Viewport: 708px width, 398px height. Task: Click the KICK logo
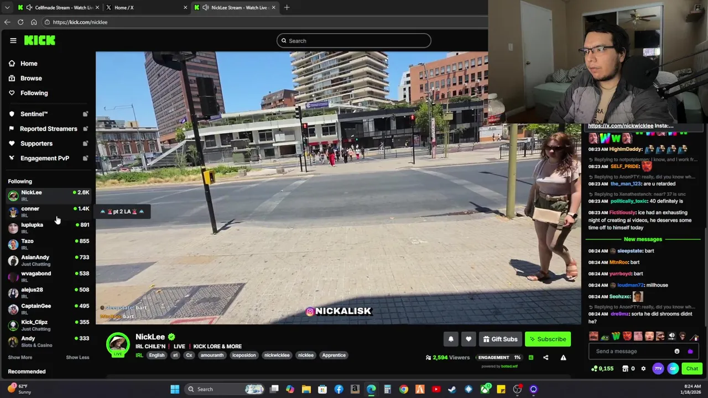pyautogui.click(x=40, y=40)
